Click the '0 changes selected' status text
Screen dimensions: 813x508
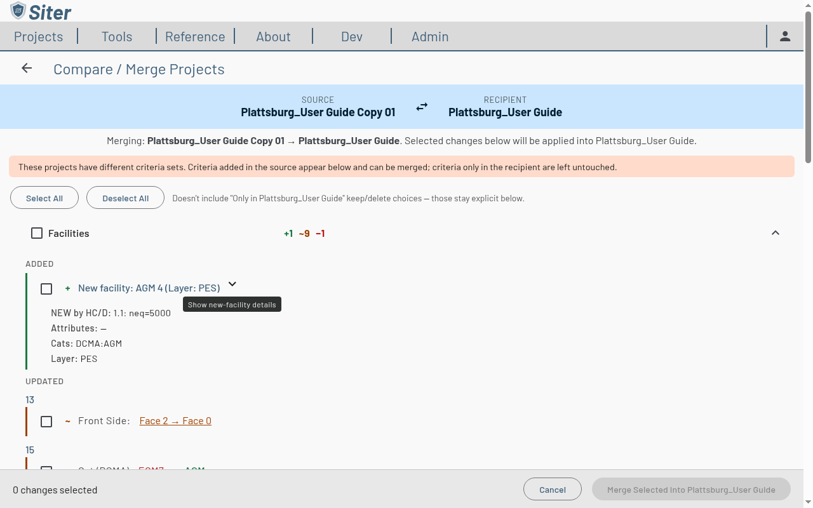(55, 490)
